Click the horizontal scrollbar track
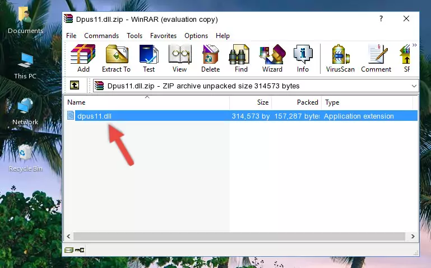The height and width of the screenshot is (268, 431). (239, 236)
